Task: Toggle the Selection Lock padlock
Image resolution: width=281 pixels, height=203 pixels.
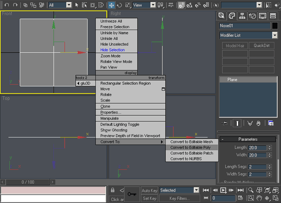Action: [112, 190]
